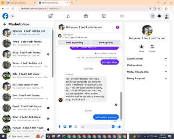Open the account profile avatar menu
The image size is (174, 139).
tap(167, 16)
